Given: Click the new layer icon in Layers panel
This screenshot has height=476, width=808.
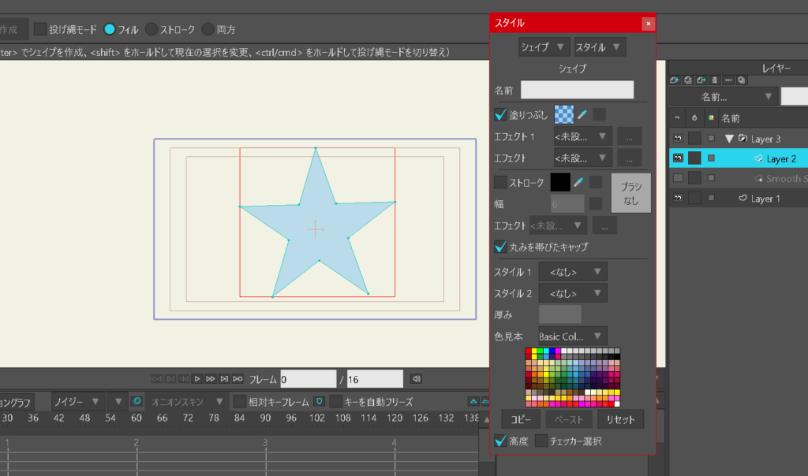Looking at the screenshot, I should pos(675,80).
